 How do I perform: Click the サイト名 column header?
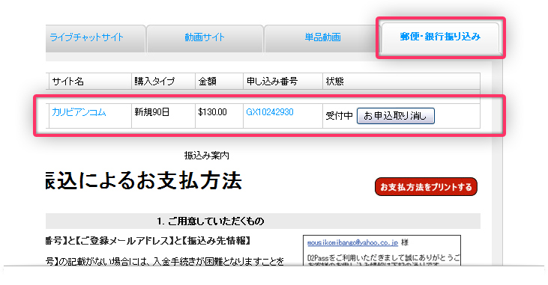click(x=90, y=82)
